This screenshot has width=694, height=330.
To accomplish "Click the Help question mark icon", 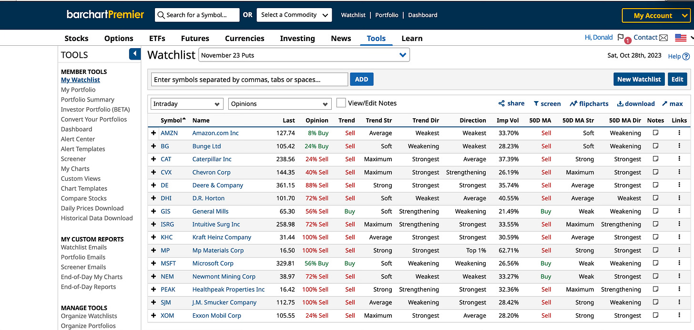I will tap(686, 56).
